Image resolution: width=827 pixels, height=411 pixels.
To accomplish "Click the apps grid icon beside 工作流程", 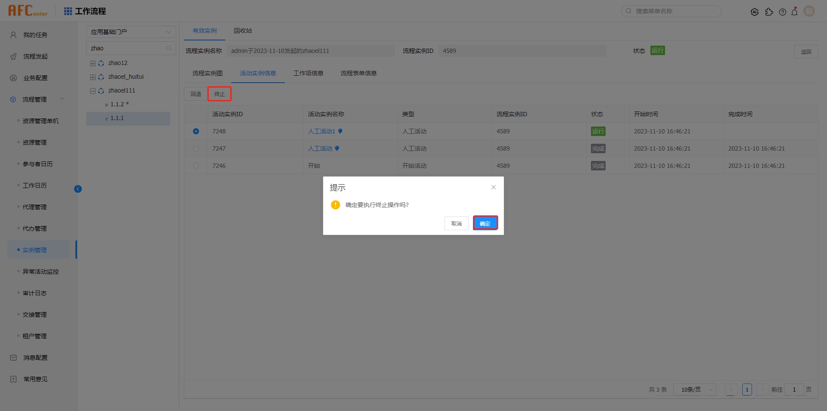I will (68, 11).
